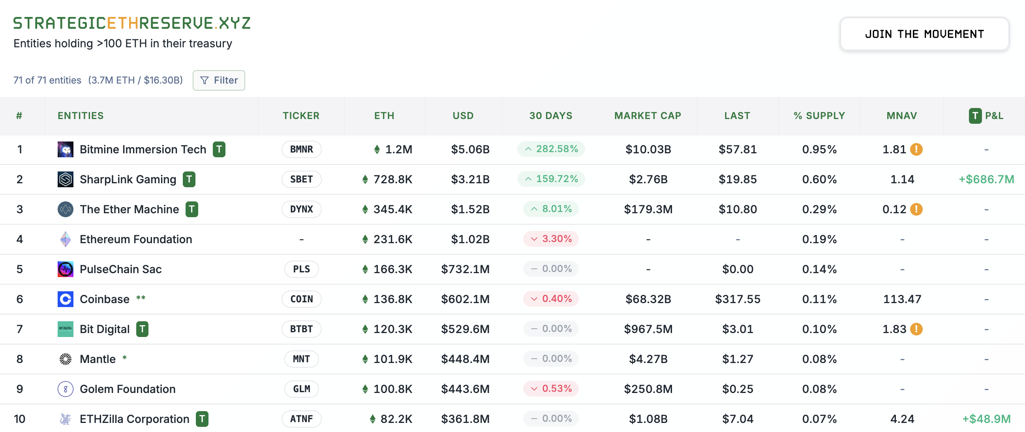Click the warning icon next to 0.12 MNAV
This screenshot has width=1025, height=432.
pos(916,209)
